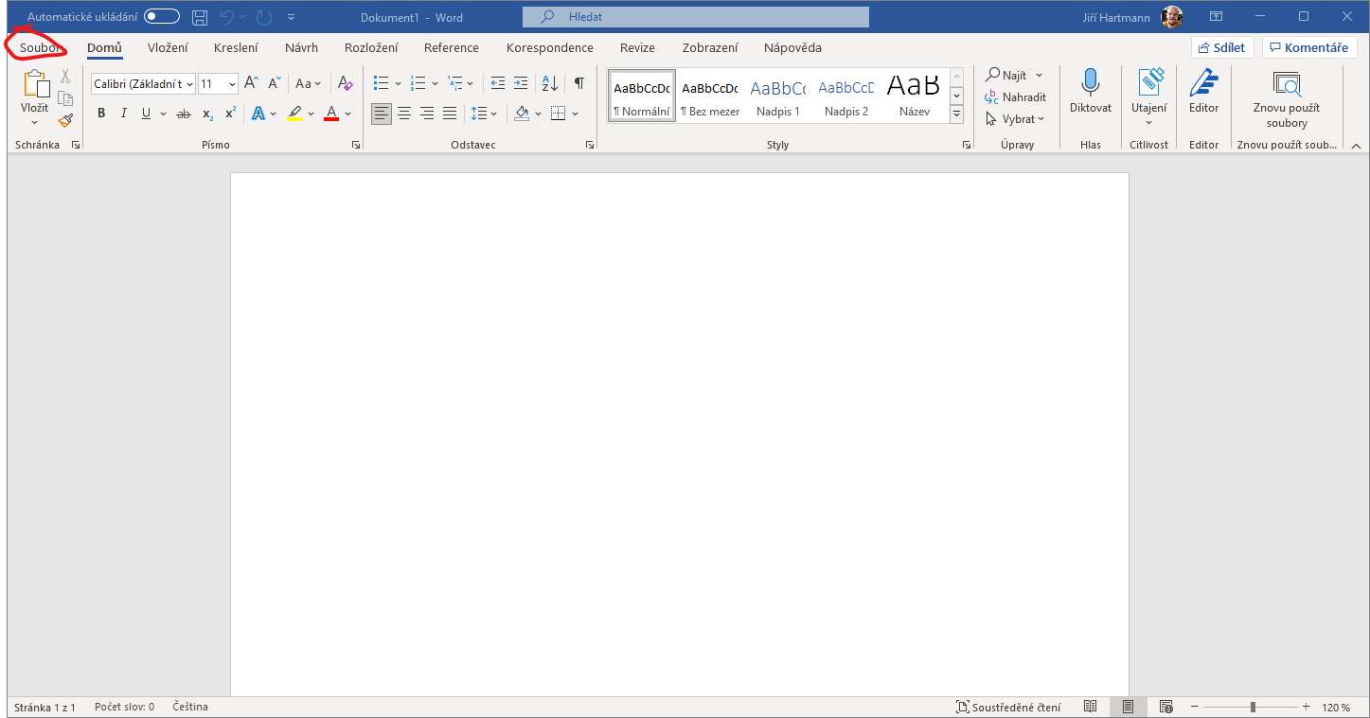Increase font size with larger A icon

[x=251, y=83]
